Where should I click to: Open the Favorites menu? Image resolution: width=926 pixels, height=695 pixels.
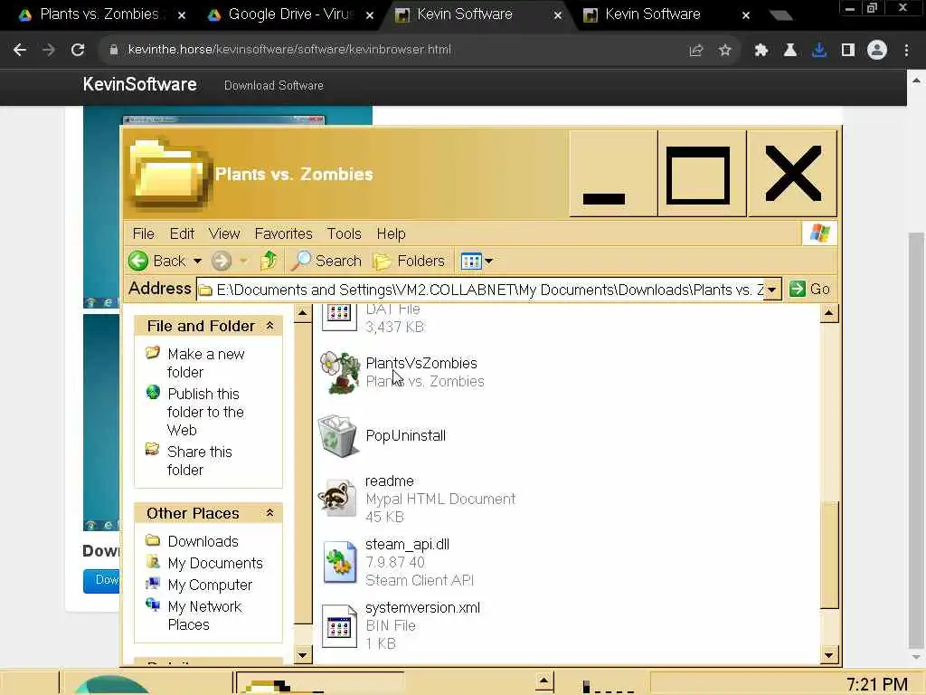(283, 233)
